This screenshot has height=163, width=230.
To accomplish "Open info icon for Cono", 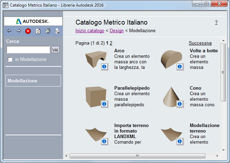I will [180, 104].
